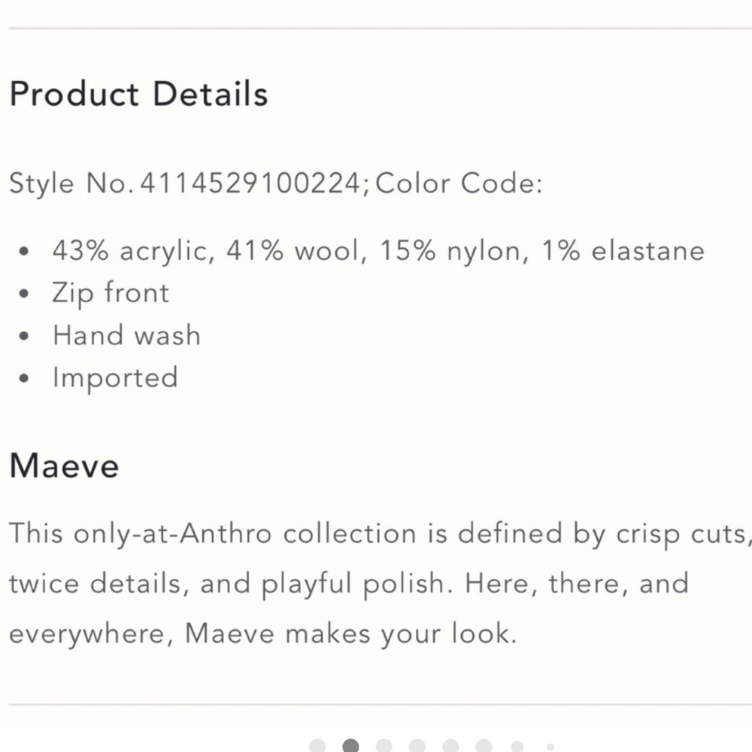Click the Color Code label

(x=459, y=183)
